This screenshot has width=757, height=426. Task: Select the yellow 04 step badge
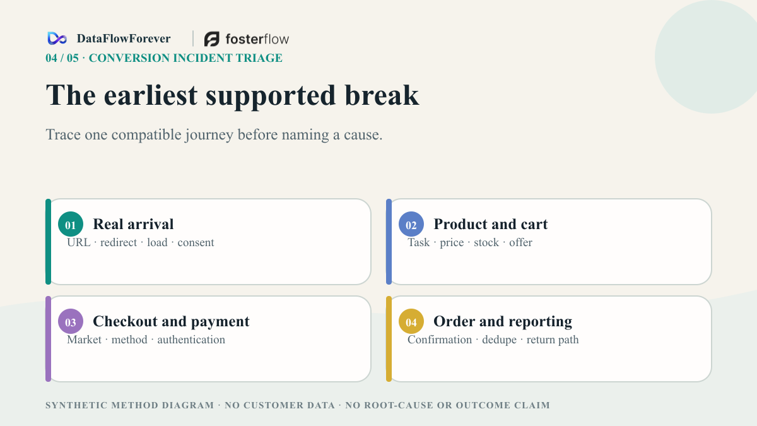click(x=411, y=321)
